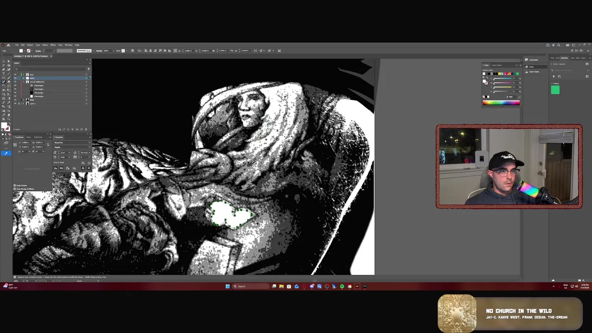
Task: Switch to the Color Guide tab
Action: coord(496,65)
